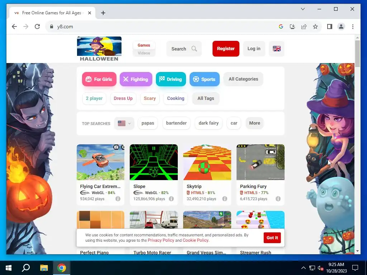Open Windows taskbar search
This screenshot has height=275, width=367.
coord(26,268)
